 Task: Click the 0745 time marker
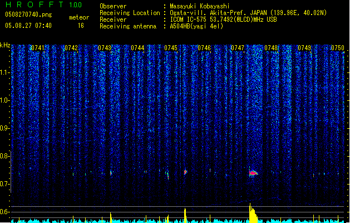(171, 48)
